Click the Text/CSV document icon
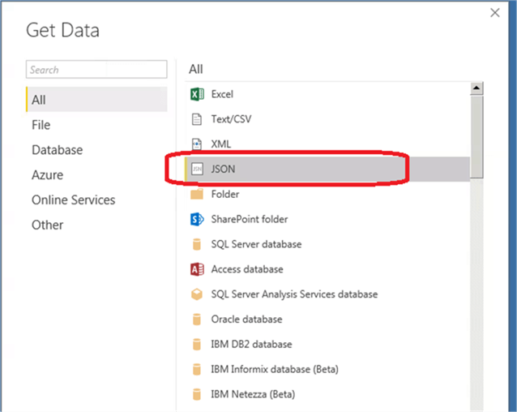517x412 pixels. tap(197, 119)
